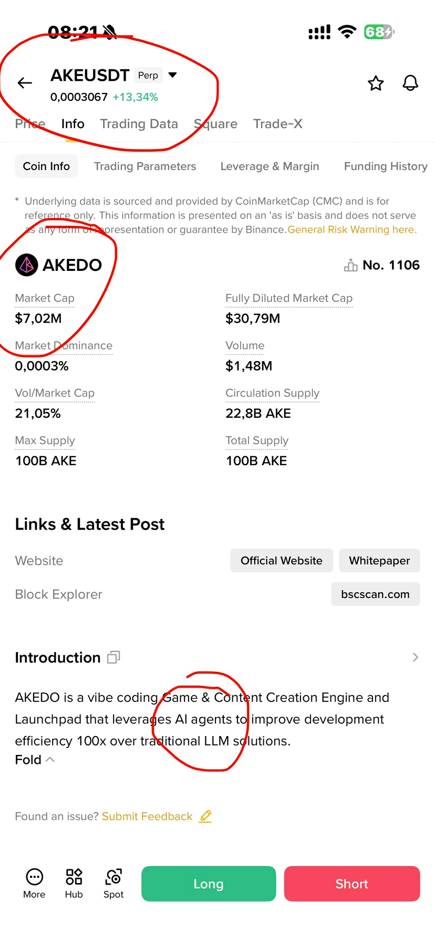
Task: Open the More menu icon
Action: click(x=34, y=877)
